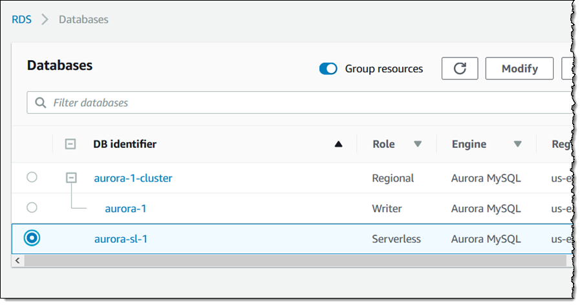Click the Modify button

click(x=519, y=68)
